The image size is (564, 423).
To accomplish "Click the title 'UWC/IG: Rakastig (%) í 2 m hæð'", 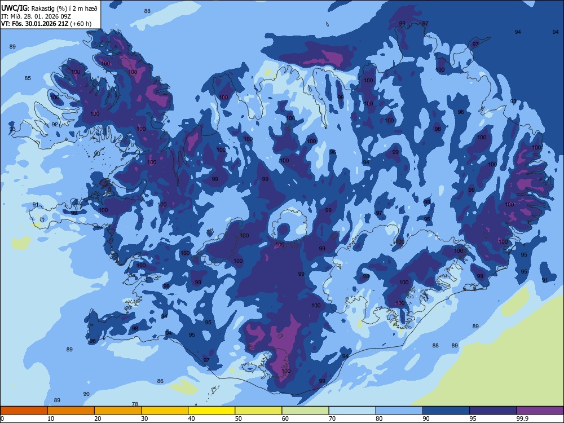I will pos(49,8).
